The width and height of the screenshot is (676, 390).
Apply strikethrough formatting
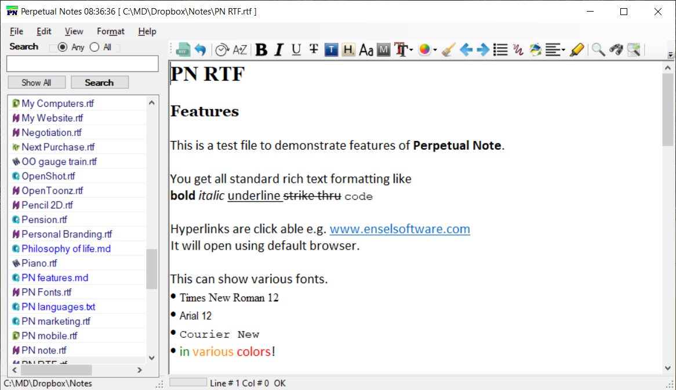[x=314, y=49]
